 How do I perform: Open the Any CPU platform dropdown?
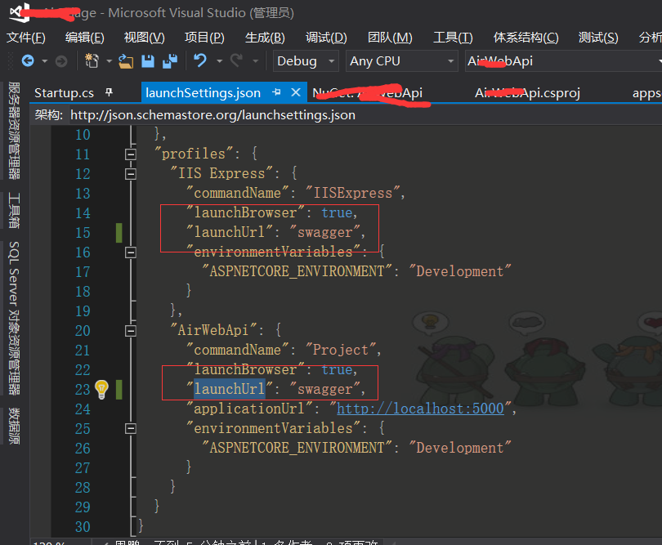coord(401,61)
